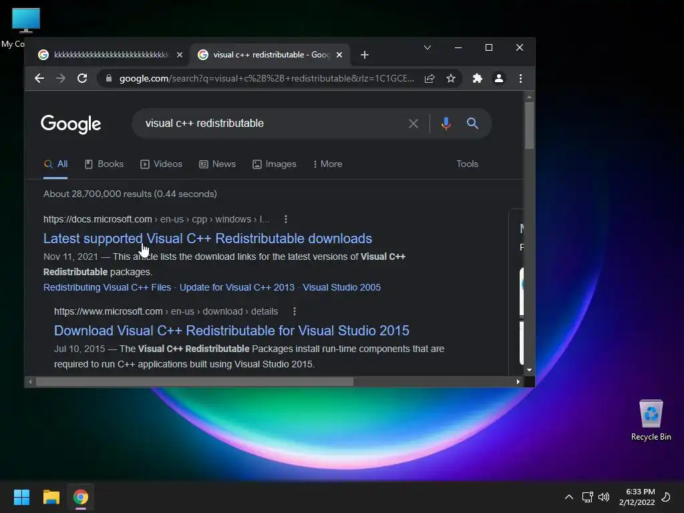Submit the search via the magnifier icon
The image size is (684, 513).
coord(472,124)
